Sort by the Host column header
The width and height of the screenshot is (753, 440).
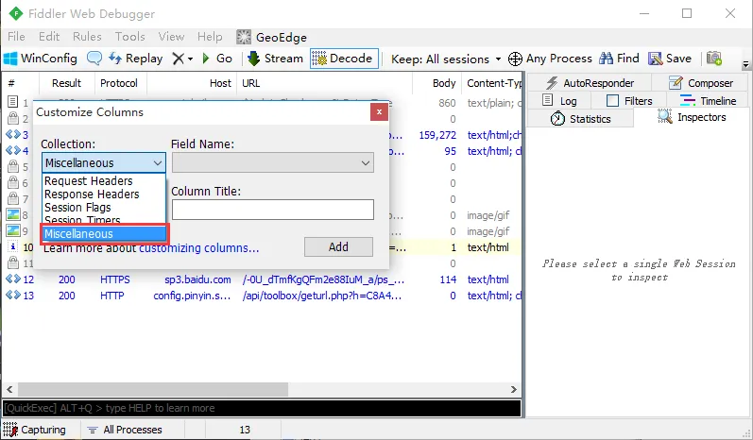[x=192, y=83]
